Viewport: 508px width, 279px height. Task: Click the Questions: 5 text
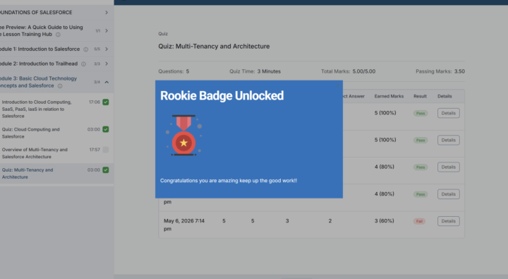pyautogui.click(x=174, y=71)
